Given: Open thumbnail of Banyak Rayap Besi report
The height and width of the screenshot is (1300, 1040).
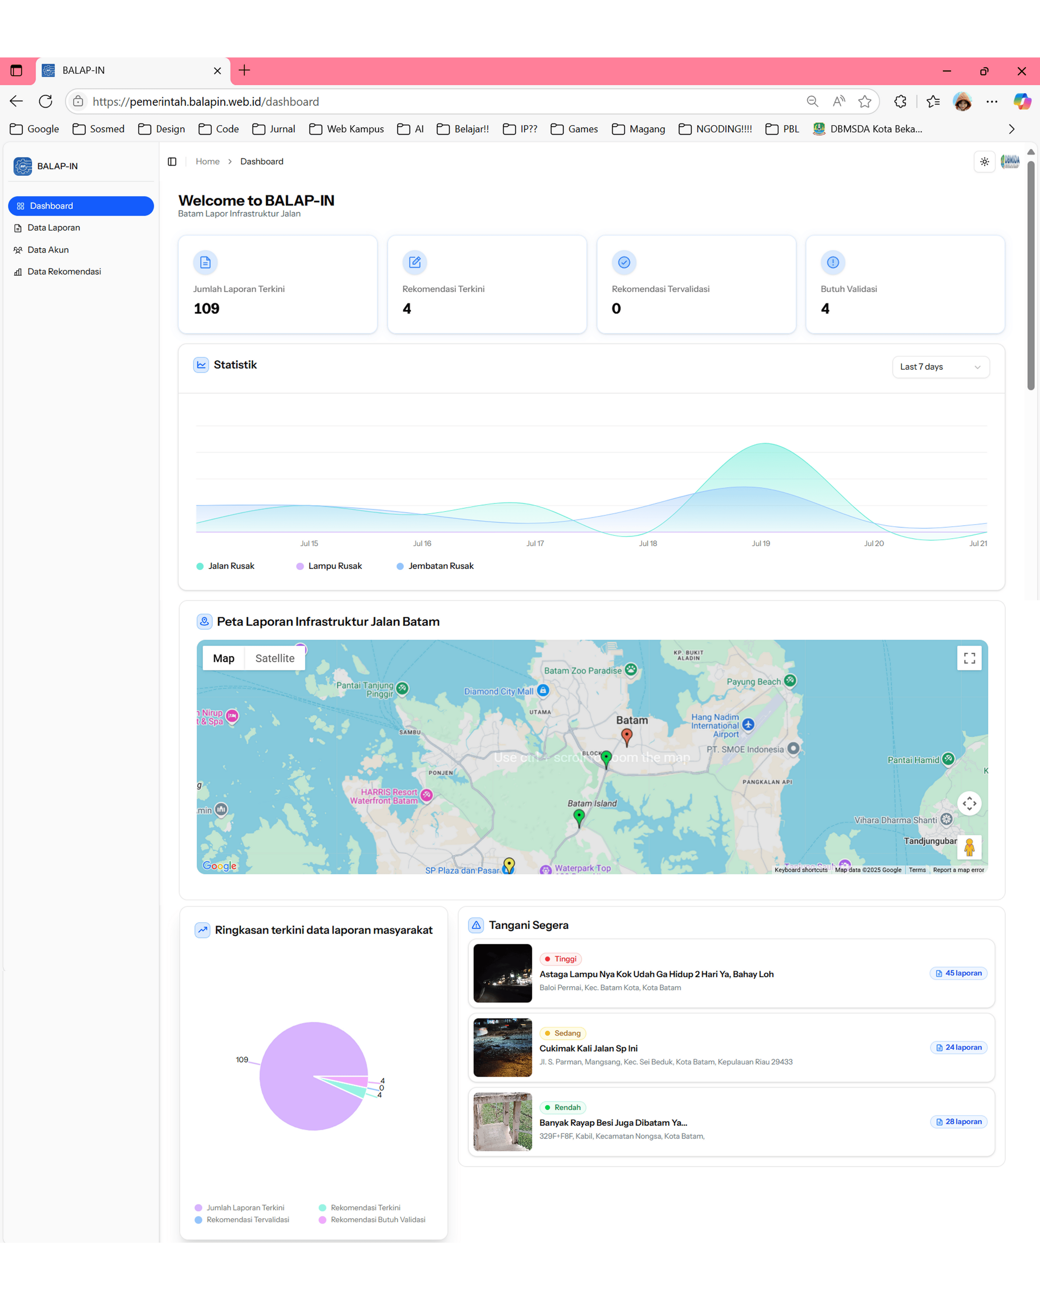Looking at the screenshot, I should pos(503,1122).
